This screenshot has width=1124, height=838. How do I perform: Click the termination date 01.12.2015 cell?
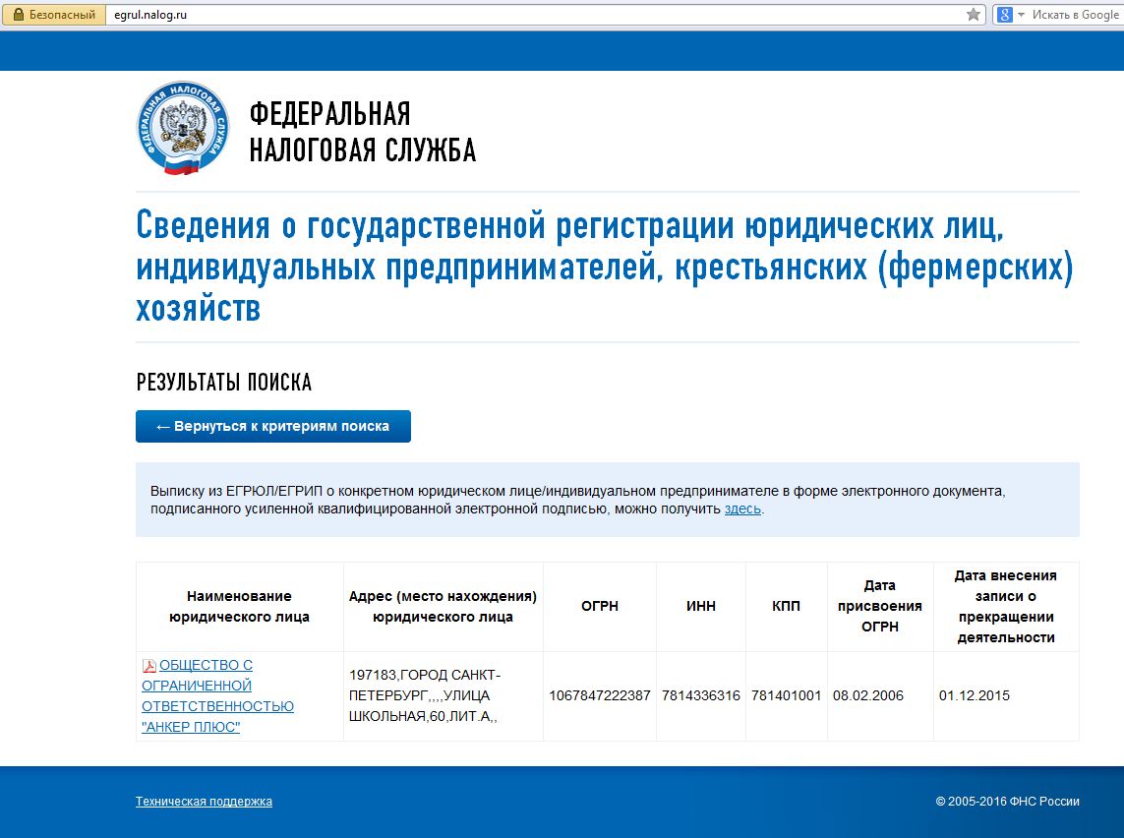coord(974,695)
